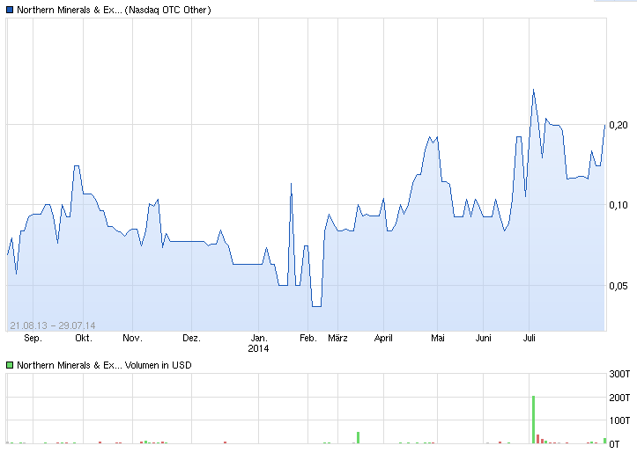The image size is (637, 453).
Task: Click the 'Dez.' axis label
Action: click(x=191, y=338)
